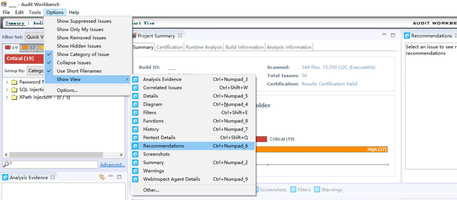Image resolution: width=457 pixels, height=200 pixels.
Task: Open the Tools menu
Action: (x=35, y=13)
